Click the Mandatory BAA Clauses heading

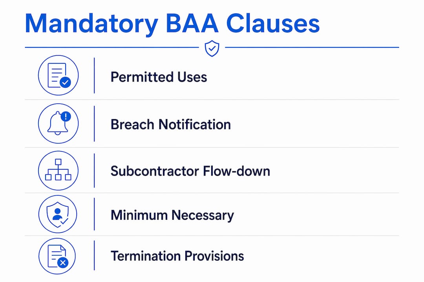point(172,24)
